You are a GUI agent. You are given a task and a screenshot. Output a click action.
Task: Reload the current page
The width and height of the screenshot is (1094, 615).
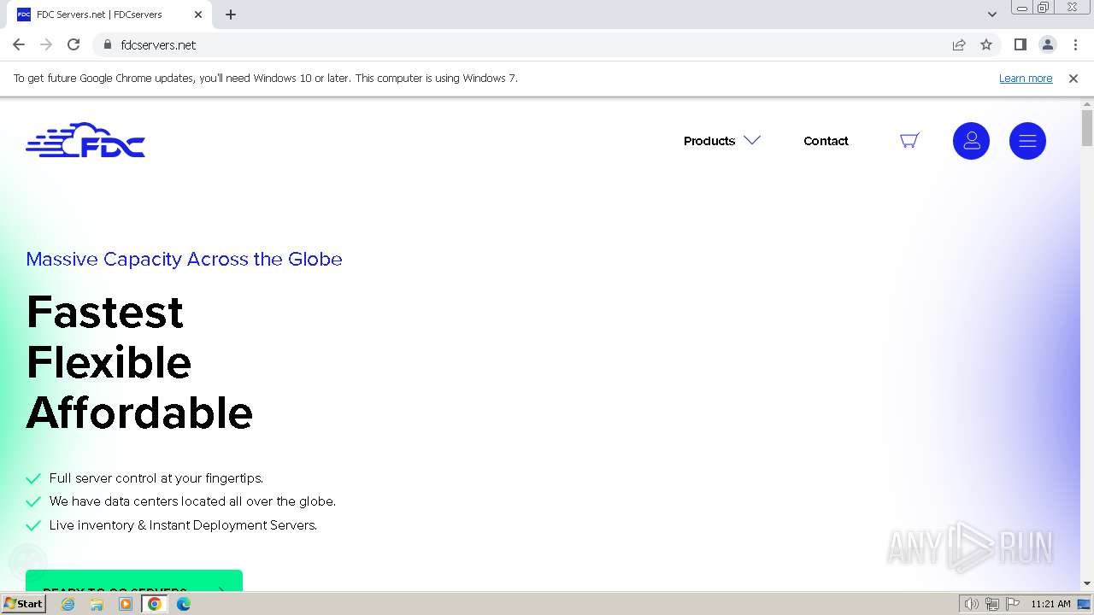(x=74, y=44)
